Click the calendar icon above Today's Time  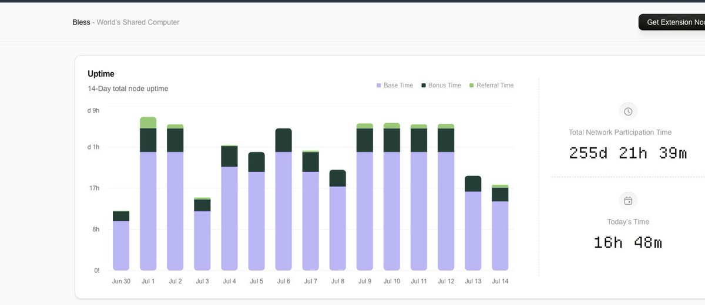click(628, 201)
